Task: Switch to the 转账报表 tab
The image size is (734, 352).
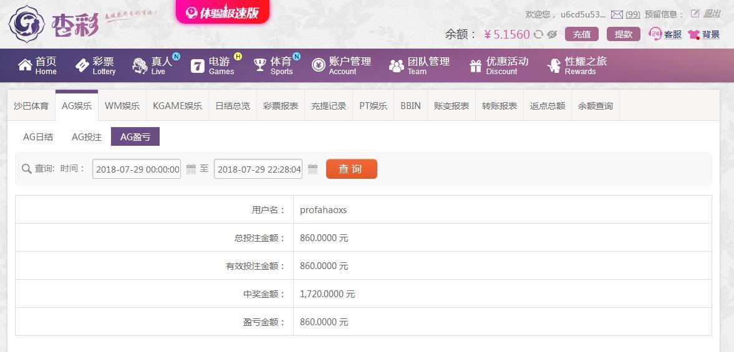Action: (500, 106)
